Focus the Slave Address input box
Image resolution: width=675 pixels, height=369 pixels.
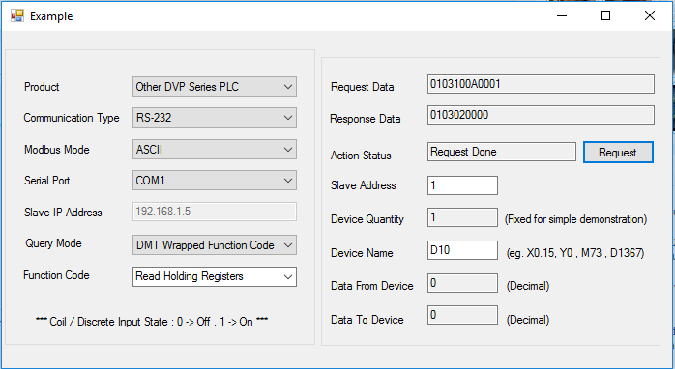pyautogui.click(x=462, y=185)
